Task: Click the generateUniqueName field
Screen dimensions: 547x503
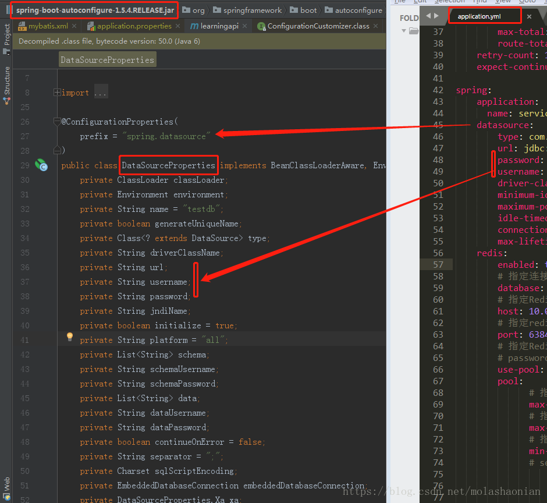Action: (x=197, y=224)
